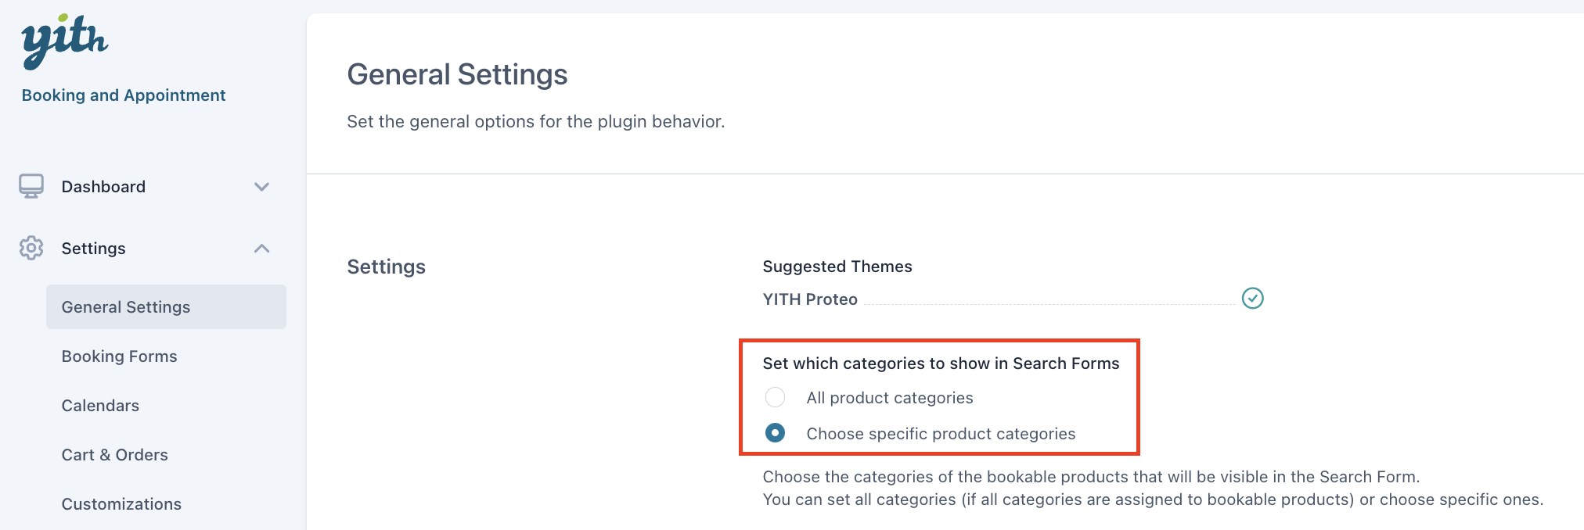Go to General Settings submenu
Screen dimensions: 1584x530
(126, 307)
